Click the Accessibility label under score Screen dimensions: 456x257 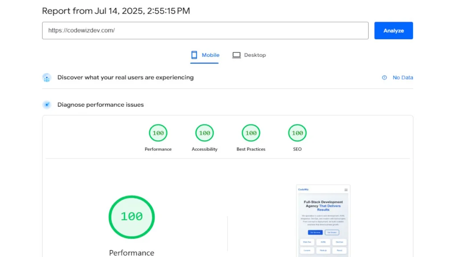click(x=204, y=149)
